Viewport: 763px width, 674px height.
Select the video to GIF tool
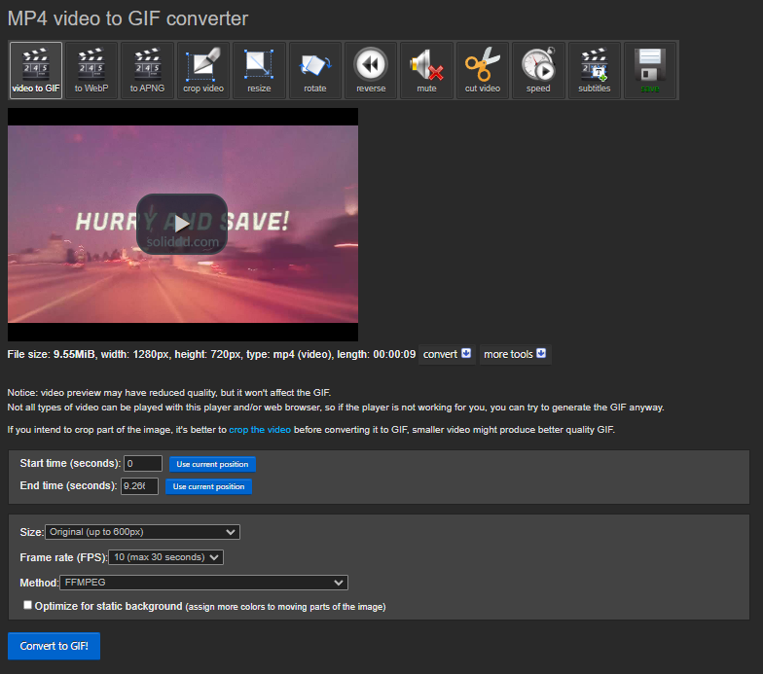pos(35,70)
